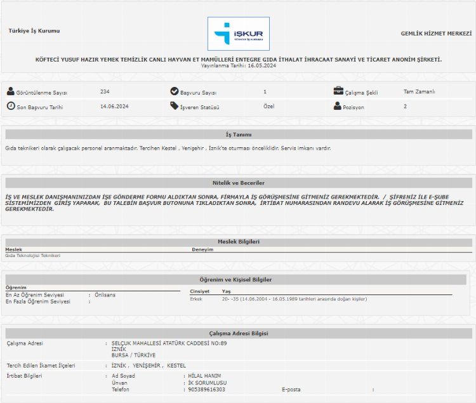The image size is (476, 403).
Task: Click the person icon beside Pozisyon
Action: coord(338,106)
